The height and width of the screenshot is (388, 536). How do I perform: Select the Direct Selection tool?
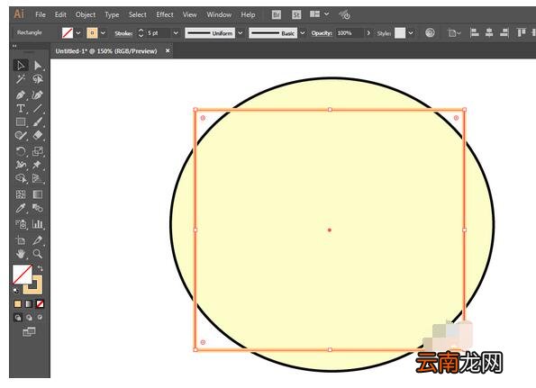38,65
